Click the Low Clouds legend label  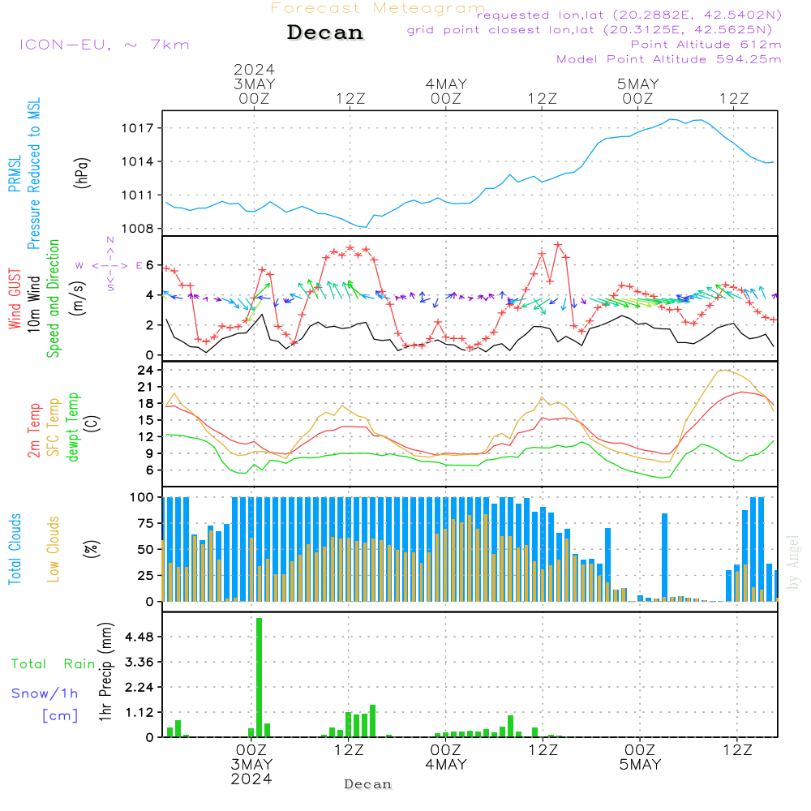(x=54, y=547)
